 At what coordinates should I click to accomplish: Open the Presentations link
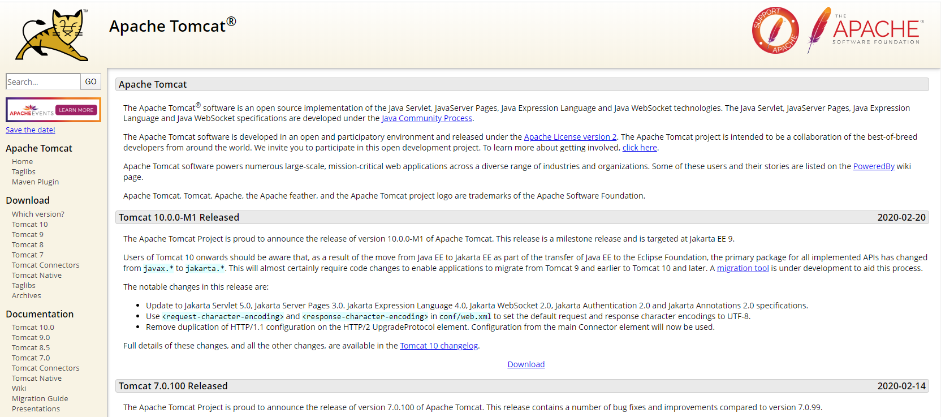pos(36,409)
